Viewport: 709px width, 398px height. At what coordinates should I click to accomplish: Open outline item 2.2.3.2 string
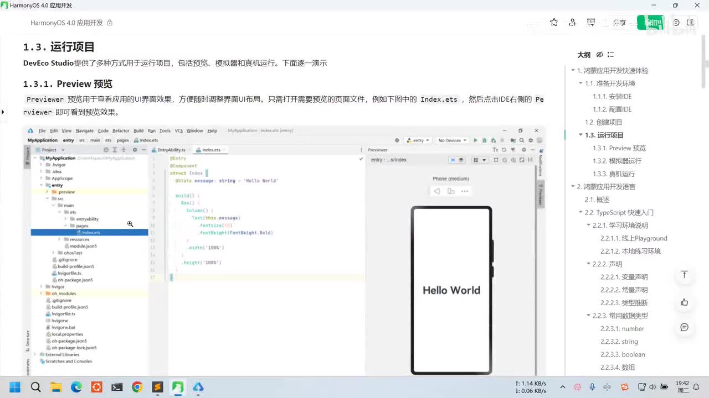point(619,342)
